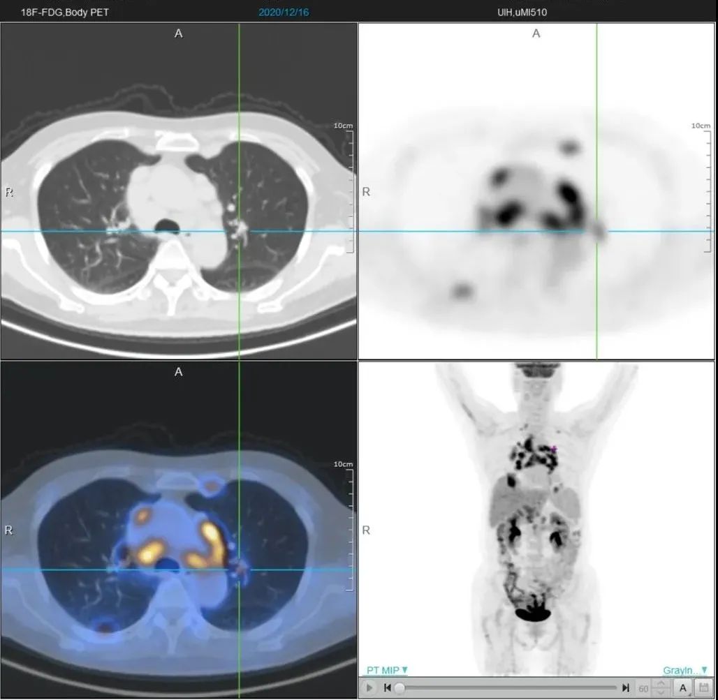Click the save cine icon

coord(704,687)
